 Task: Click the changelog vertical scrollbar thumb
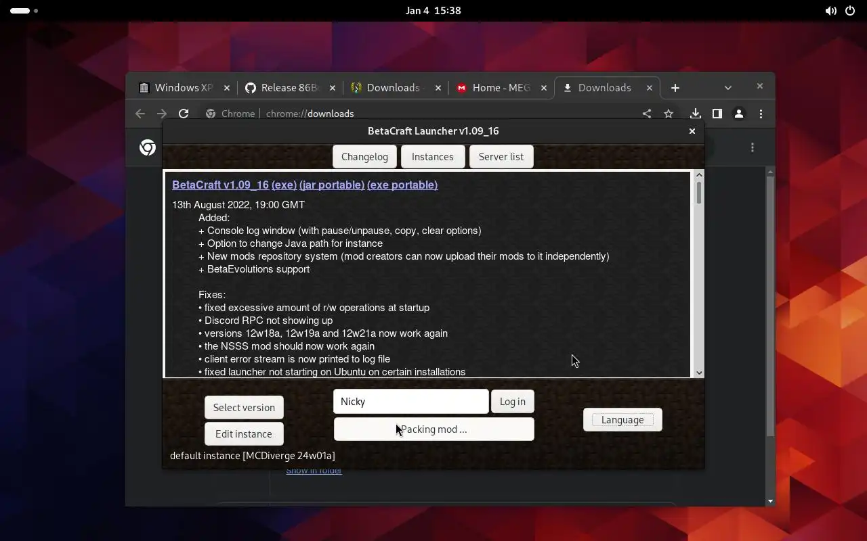tap(699, 193)
